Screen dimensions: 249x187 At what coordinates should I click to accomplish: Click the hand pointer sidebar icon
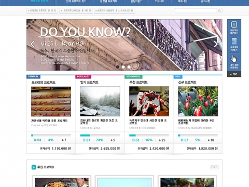click(233, 59)
